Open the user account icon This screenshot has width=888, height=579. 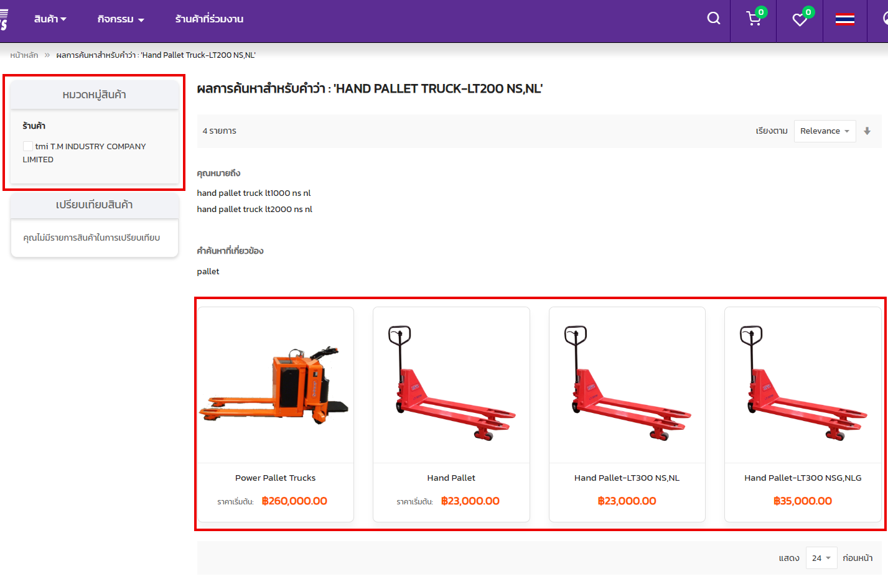[885, 19]
